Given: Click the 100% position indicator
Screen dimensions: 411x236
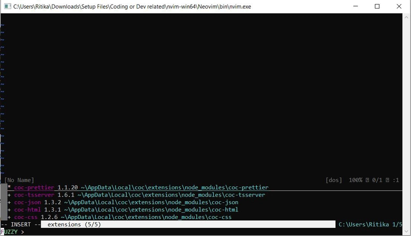Looking at the screenshot, I should coord(356,180).
